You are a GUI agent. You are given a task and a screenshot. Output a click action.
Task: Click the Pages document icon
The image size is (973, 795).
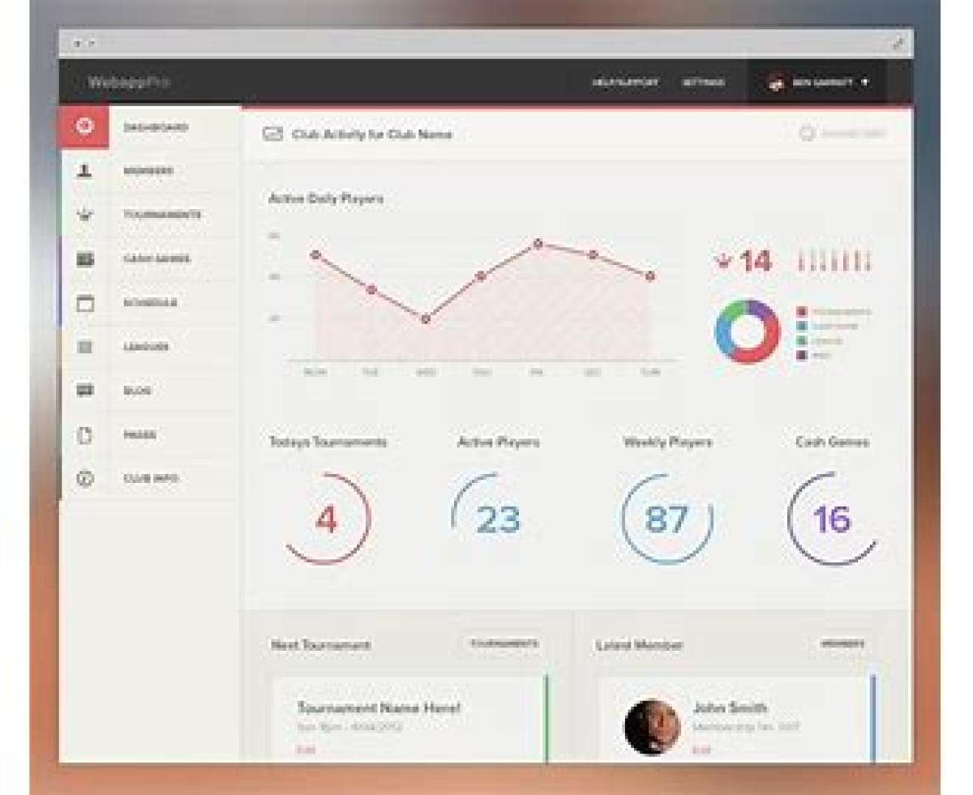click(x=84, y=435)
